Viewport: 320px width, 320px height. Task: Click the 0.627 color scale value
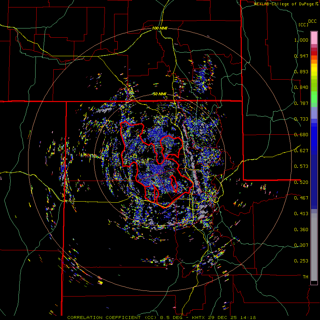301,151
